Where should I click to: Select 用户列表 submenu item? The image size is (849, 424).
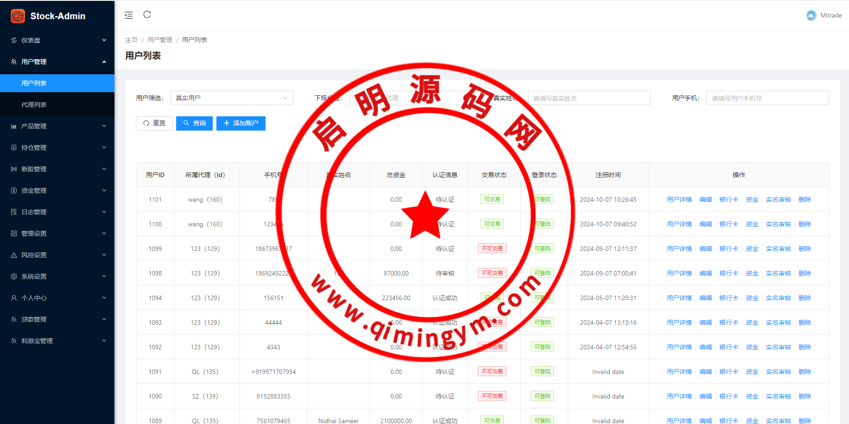click(34, 83)
